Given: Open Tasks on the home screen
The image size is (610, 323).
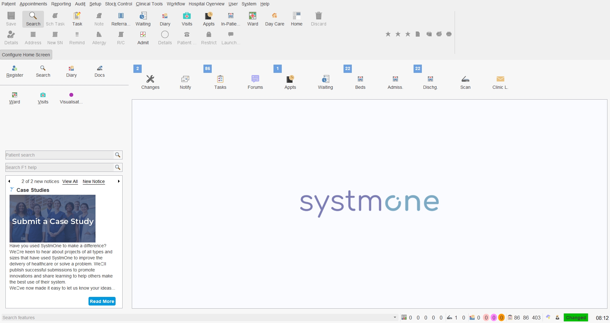Looking at the screenshot, I should pyautogui.click(x=220, y=82).
